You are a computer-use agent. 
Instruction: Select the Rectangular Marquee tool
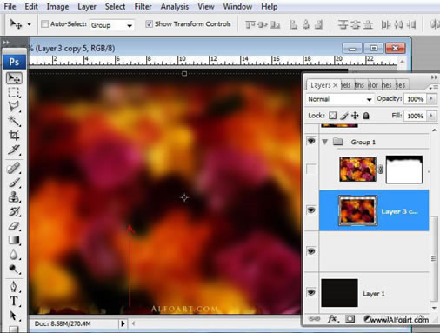click(x=13, y=92)
